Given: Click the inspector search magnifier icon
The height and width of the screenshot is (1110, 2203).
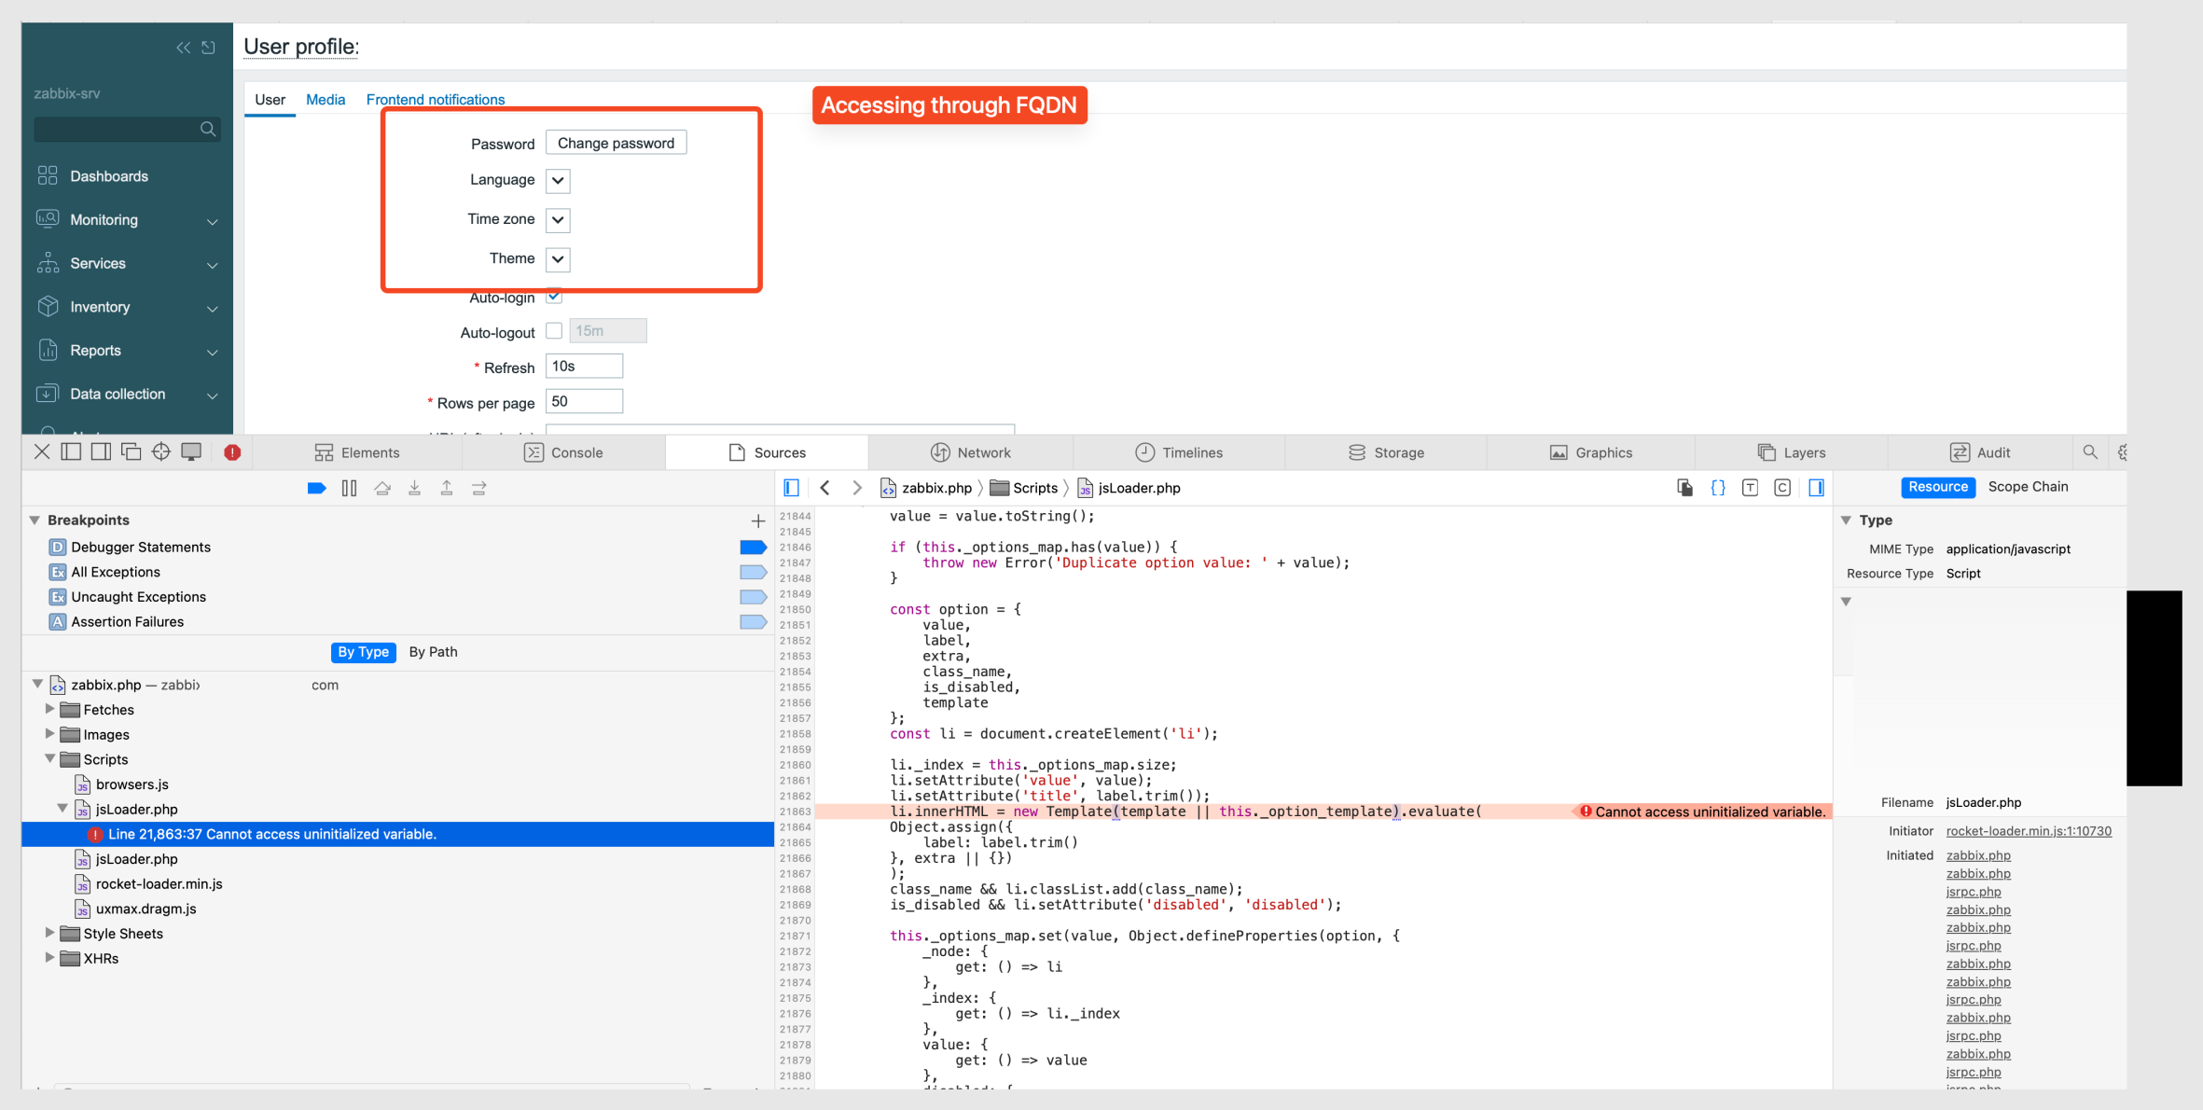Looking at the screenshot, I should coord(2090,452).
